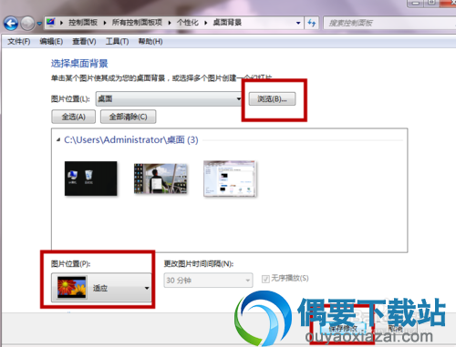Click the 保存修改 button

(x=343, y=328)
